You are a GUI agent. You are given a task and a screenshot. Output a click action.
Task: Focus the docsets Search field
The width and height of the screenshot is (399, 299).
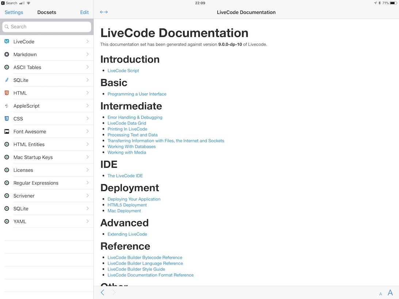point(47,27)
